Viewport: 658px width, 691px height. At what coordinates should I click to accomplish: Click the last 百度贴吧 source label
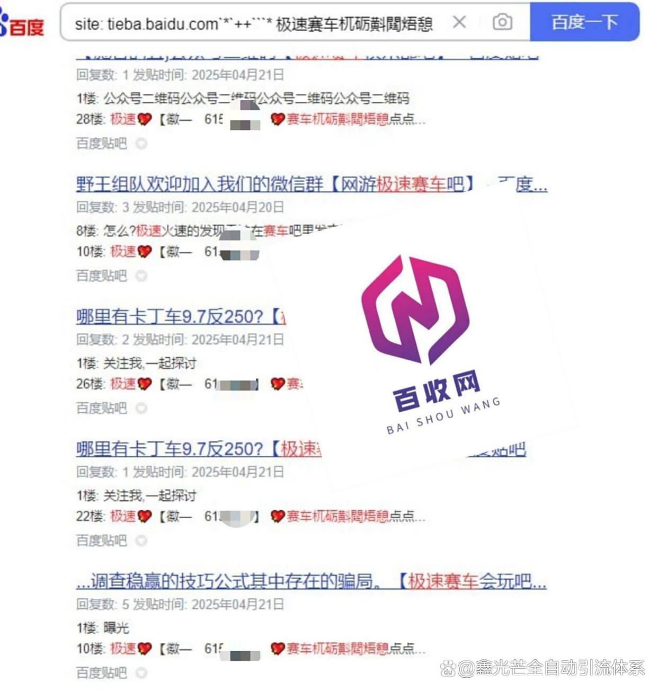[x=102, y=674]
